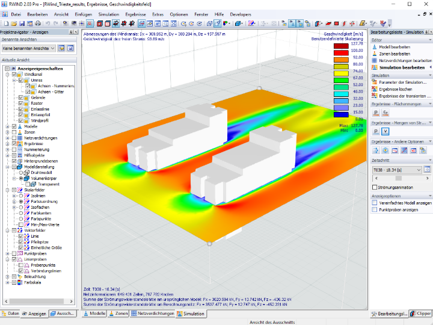433x325 pixels.
Task: Open the Clipper tab at bottom right
Action: click(420, 314)
